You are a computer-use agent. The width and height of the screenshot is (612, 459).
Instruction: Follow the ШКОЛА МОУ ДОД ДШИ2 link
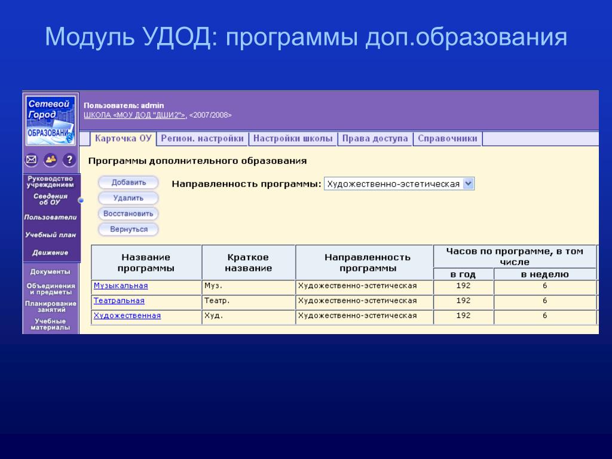pyautogui.click(x=134, y=115)
